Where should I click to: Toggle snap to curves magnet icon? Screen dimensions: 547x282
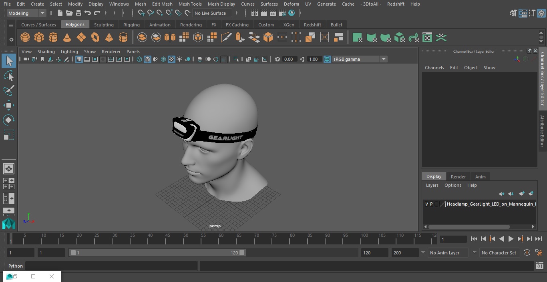pos(150,13)
